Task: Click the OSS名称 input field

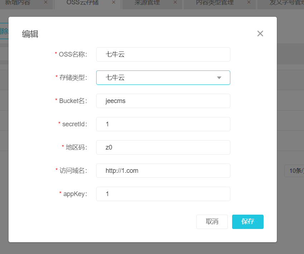Action: [163, 54]
